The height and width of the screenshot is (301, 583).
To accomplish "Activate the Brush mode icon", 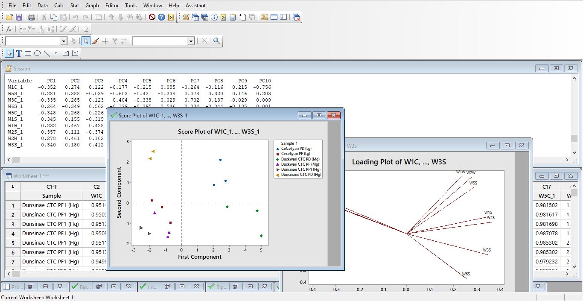I will pos(96,41).
